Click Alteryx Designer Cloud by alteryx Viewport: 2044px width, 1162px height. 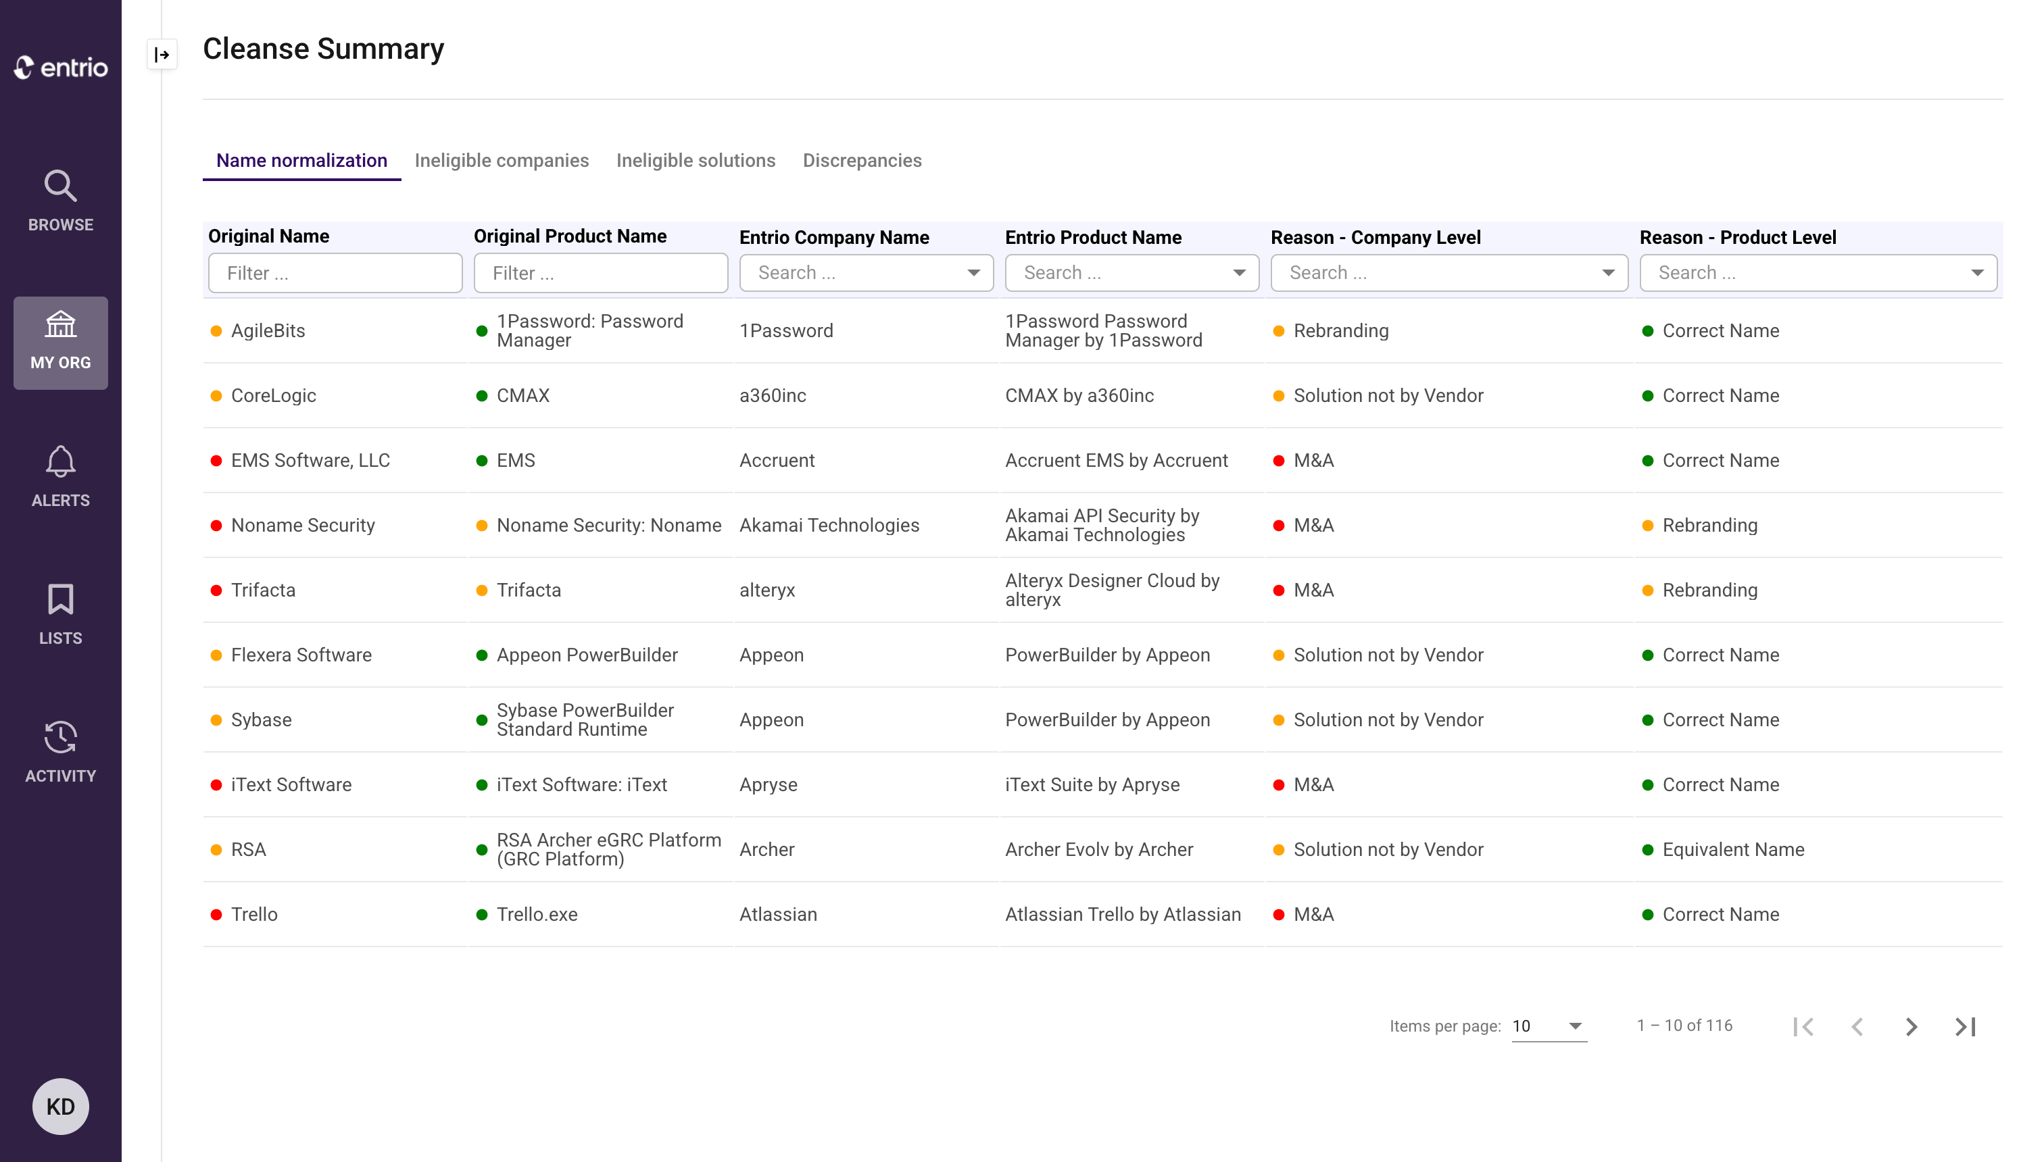tap(1111, 590)
